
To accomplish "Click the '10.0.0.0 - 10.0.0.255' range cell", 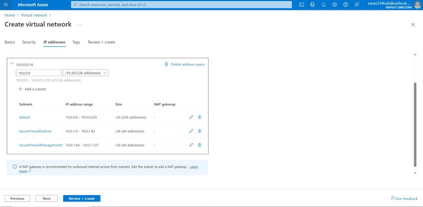I will pos(81,117).
